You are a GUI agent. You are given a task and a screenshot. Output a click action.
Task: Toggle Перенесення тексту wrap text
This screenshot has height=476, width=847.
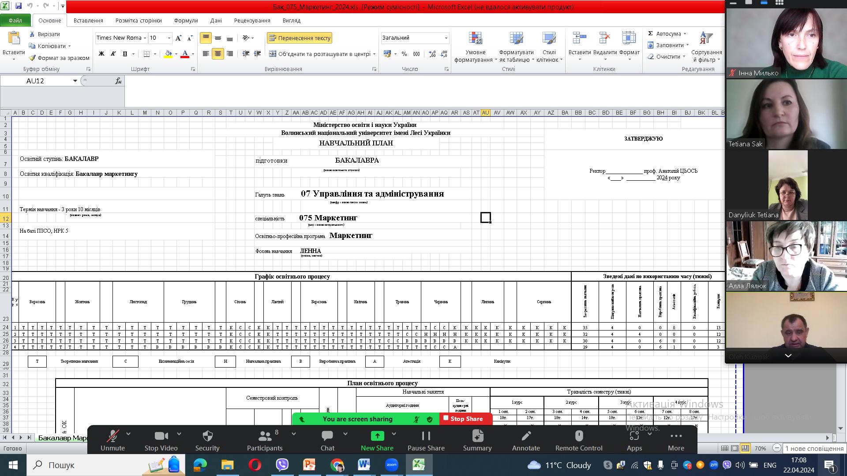pos(300,38)
